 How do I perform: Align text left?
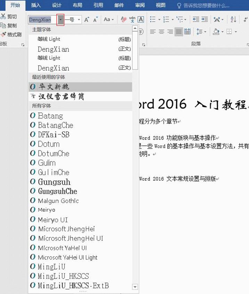coord(153,32)
